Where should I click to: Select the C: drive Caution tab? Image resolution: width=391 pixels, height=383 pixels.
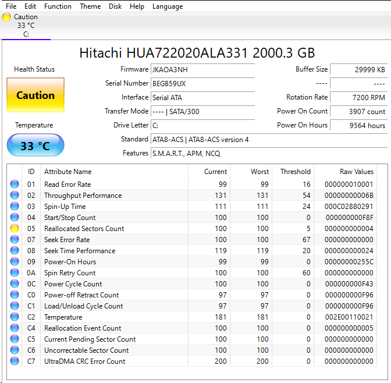coord(26,26)
